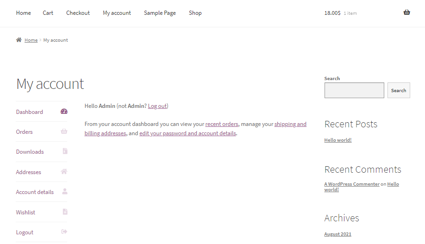Click the Search button
This screenshot has width=425, height=244.
[399, 90]
